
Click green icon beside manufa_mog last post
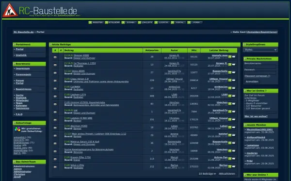pos(230,56)
